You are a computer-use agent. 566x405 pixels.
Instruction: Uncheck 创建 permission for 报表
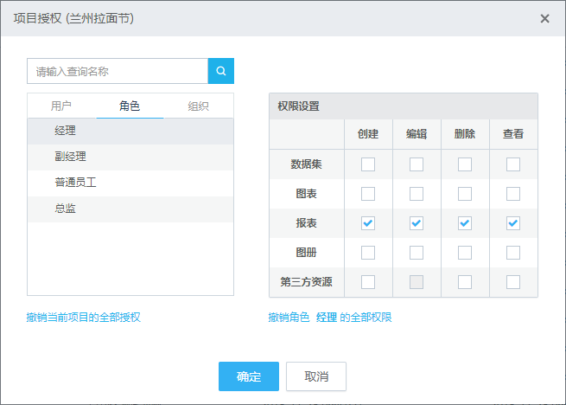(x=368, y=223)
